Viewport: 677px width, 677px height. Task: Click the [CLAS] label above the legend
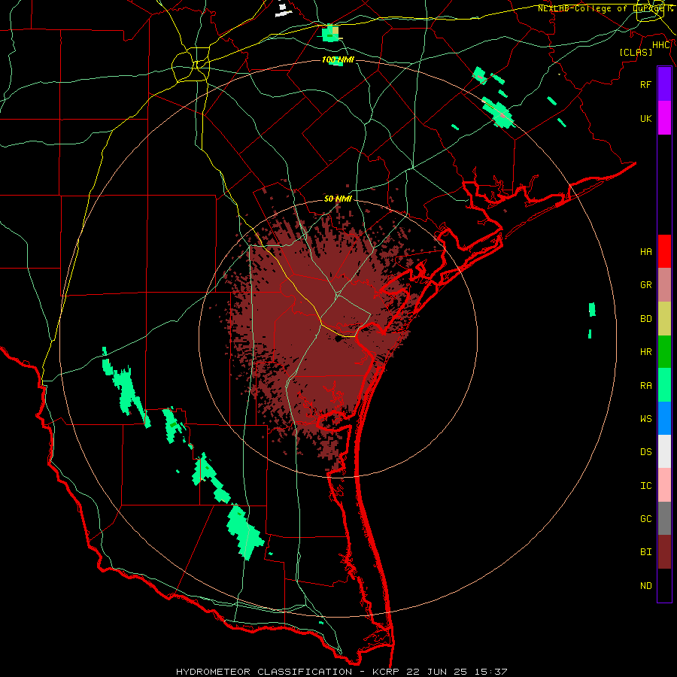point(636,52)
